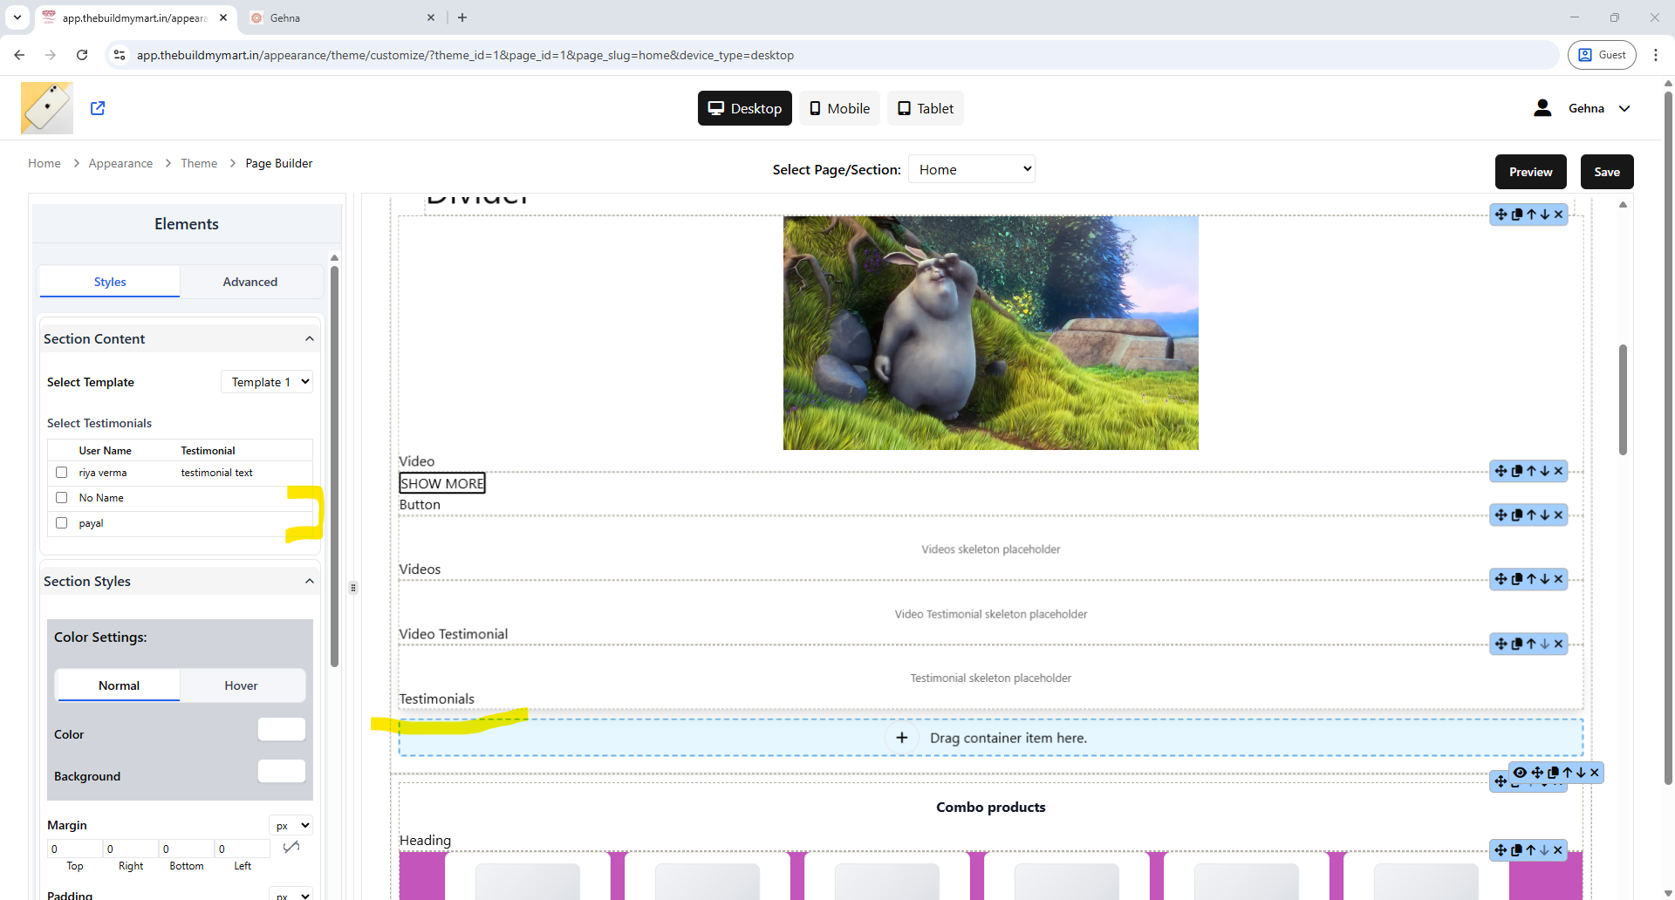Go to Home breadcrumb
Screen dimensions: 1675x900
pyautogui.click(x=44, y=163)
